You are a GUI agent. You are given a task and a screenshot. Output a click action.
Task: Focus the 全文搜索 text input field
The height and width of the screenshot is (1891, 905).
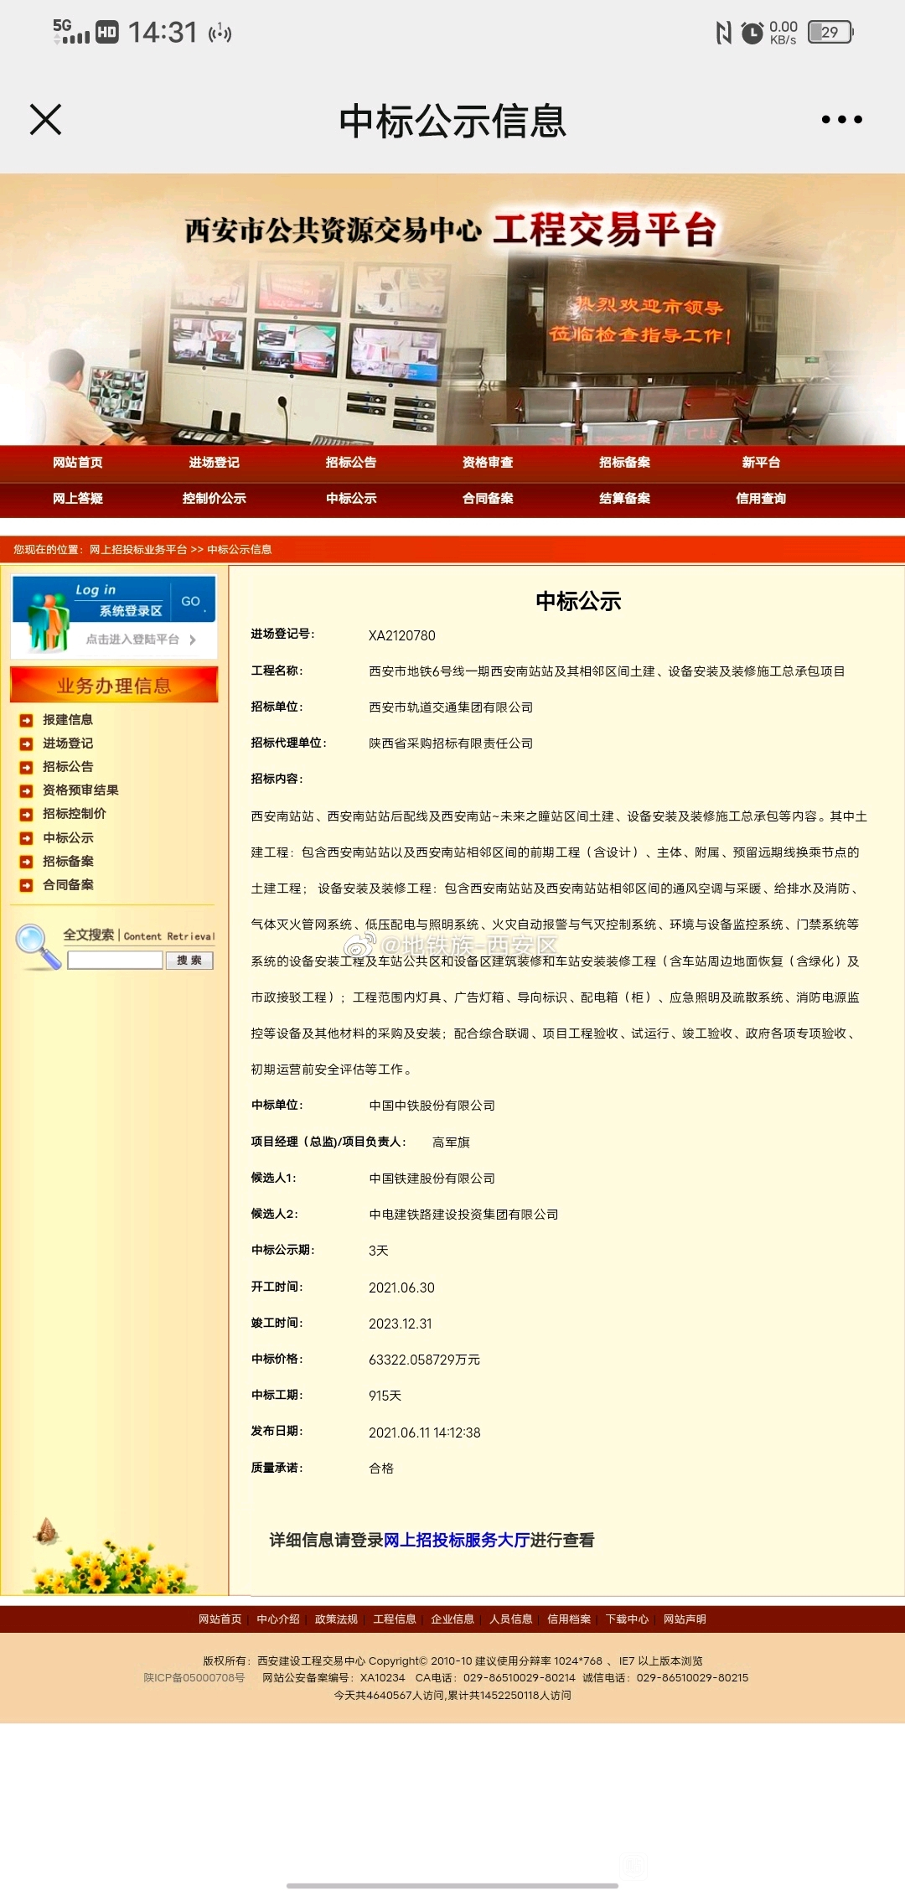[115, 961]
